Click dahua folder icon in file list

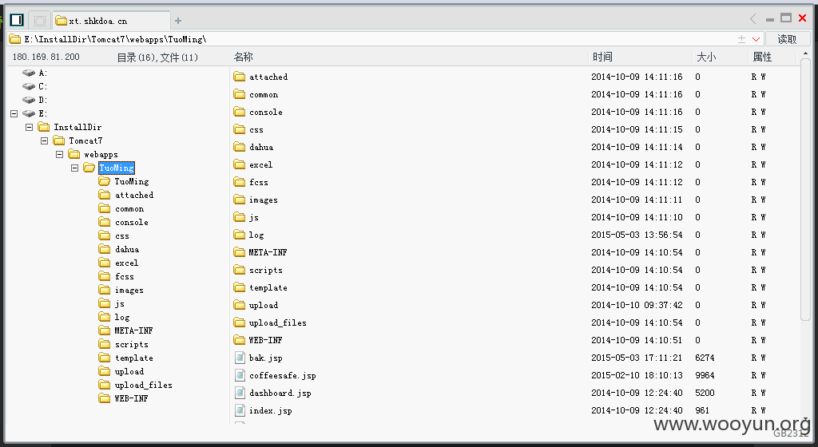click(240, 147)
